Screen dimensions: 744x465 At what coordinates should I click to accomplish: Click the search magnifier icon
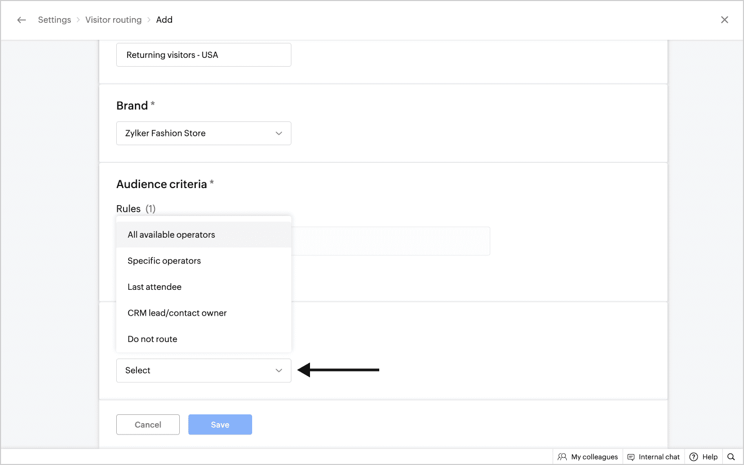tap(731, 457)
